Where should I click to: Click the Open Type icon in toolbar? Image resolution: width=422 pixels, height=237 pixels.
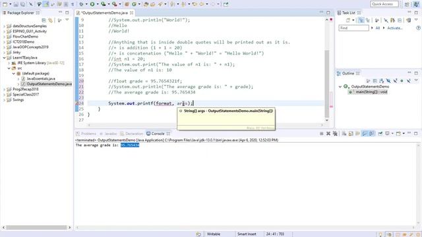[146, 4]
